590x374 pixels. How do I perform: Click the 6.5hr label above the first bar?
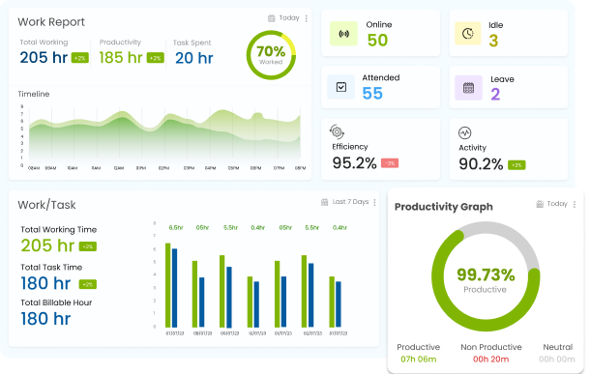176,228
